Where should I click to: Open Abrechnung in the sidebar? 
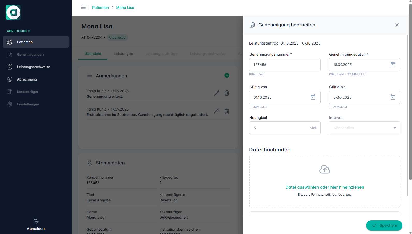[27, 79]
